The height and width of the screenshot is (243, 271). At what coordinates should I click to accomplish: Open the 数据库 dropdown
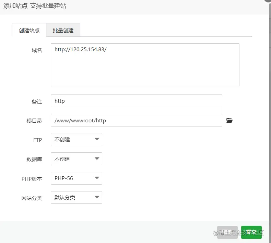coord(76,159)
